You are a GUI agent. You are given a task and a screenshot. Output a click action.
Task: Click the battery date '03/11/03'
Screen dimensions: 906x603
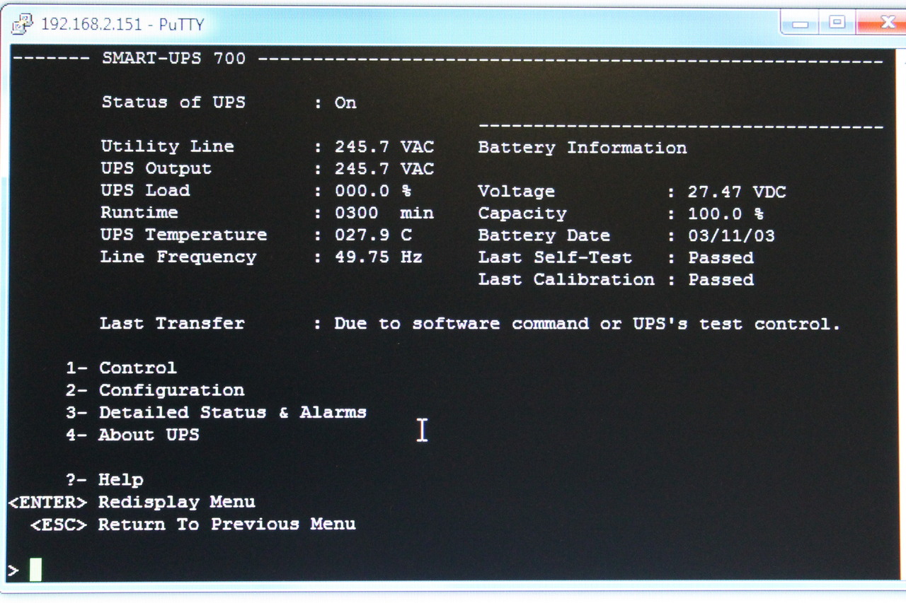click(731, 236)
